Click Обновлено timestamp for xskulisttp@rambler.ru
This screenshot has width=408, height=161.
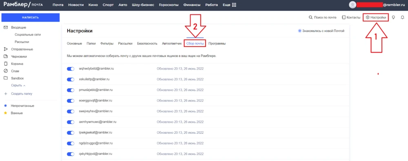pos(180,79)
